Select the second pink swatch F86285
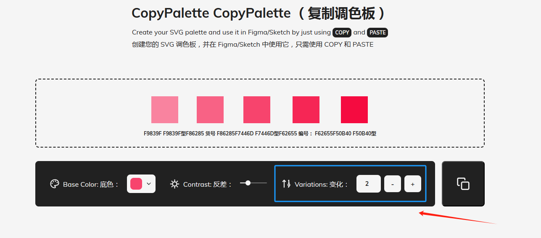The width and height of the screenshot is (541, 238). point(210,110)
